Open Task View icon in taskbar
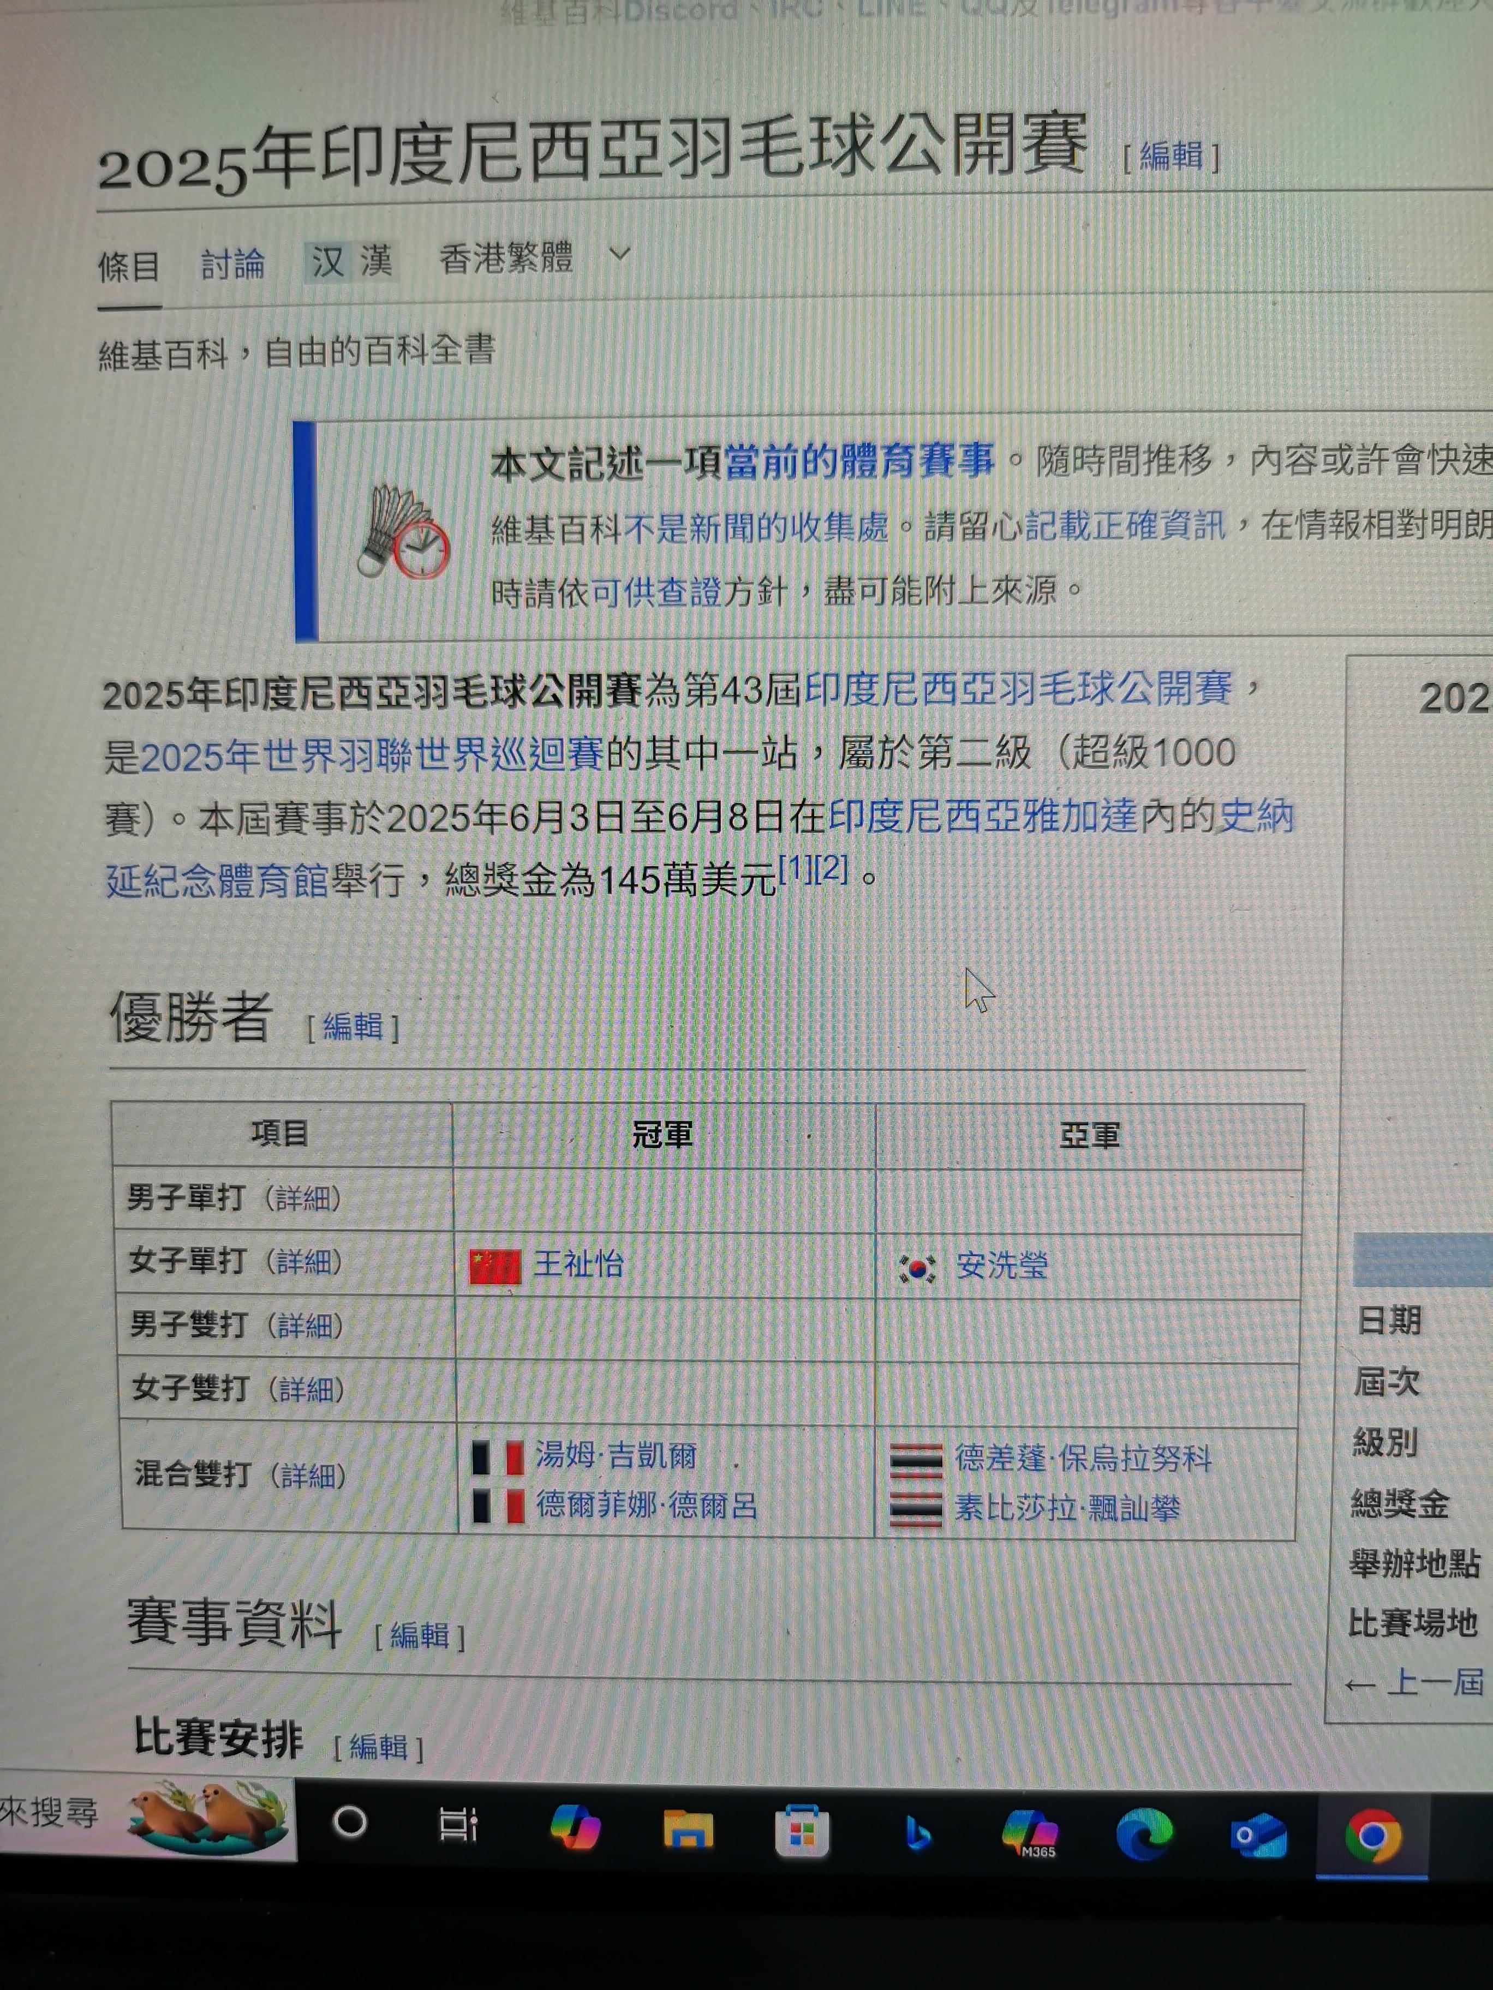 click(458, 1825)
